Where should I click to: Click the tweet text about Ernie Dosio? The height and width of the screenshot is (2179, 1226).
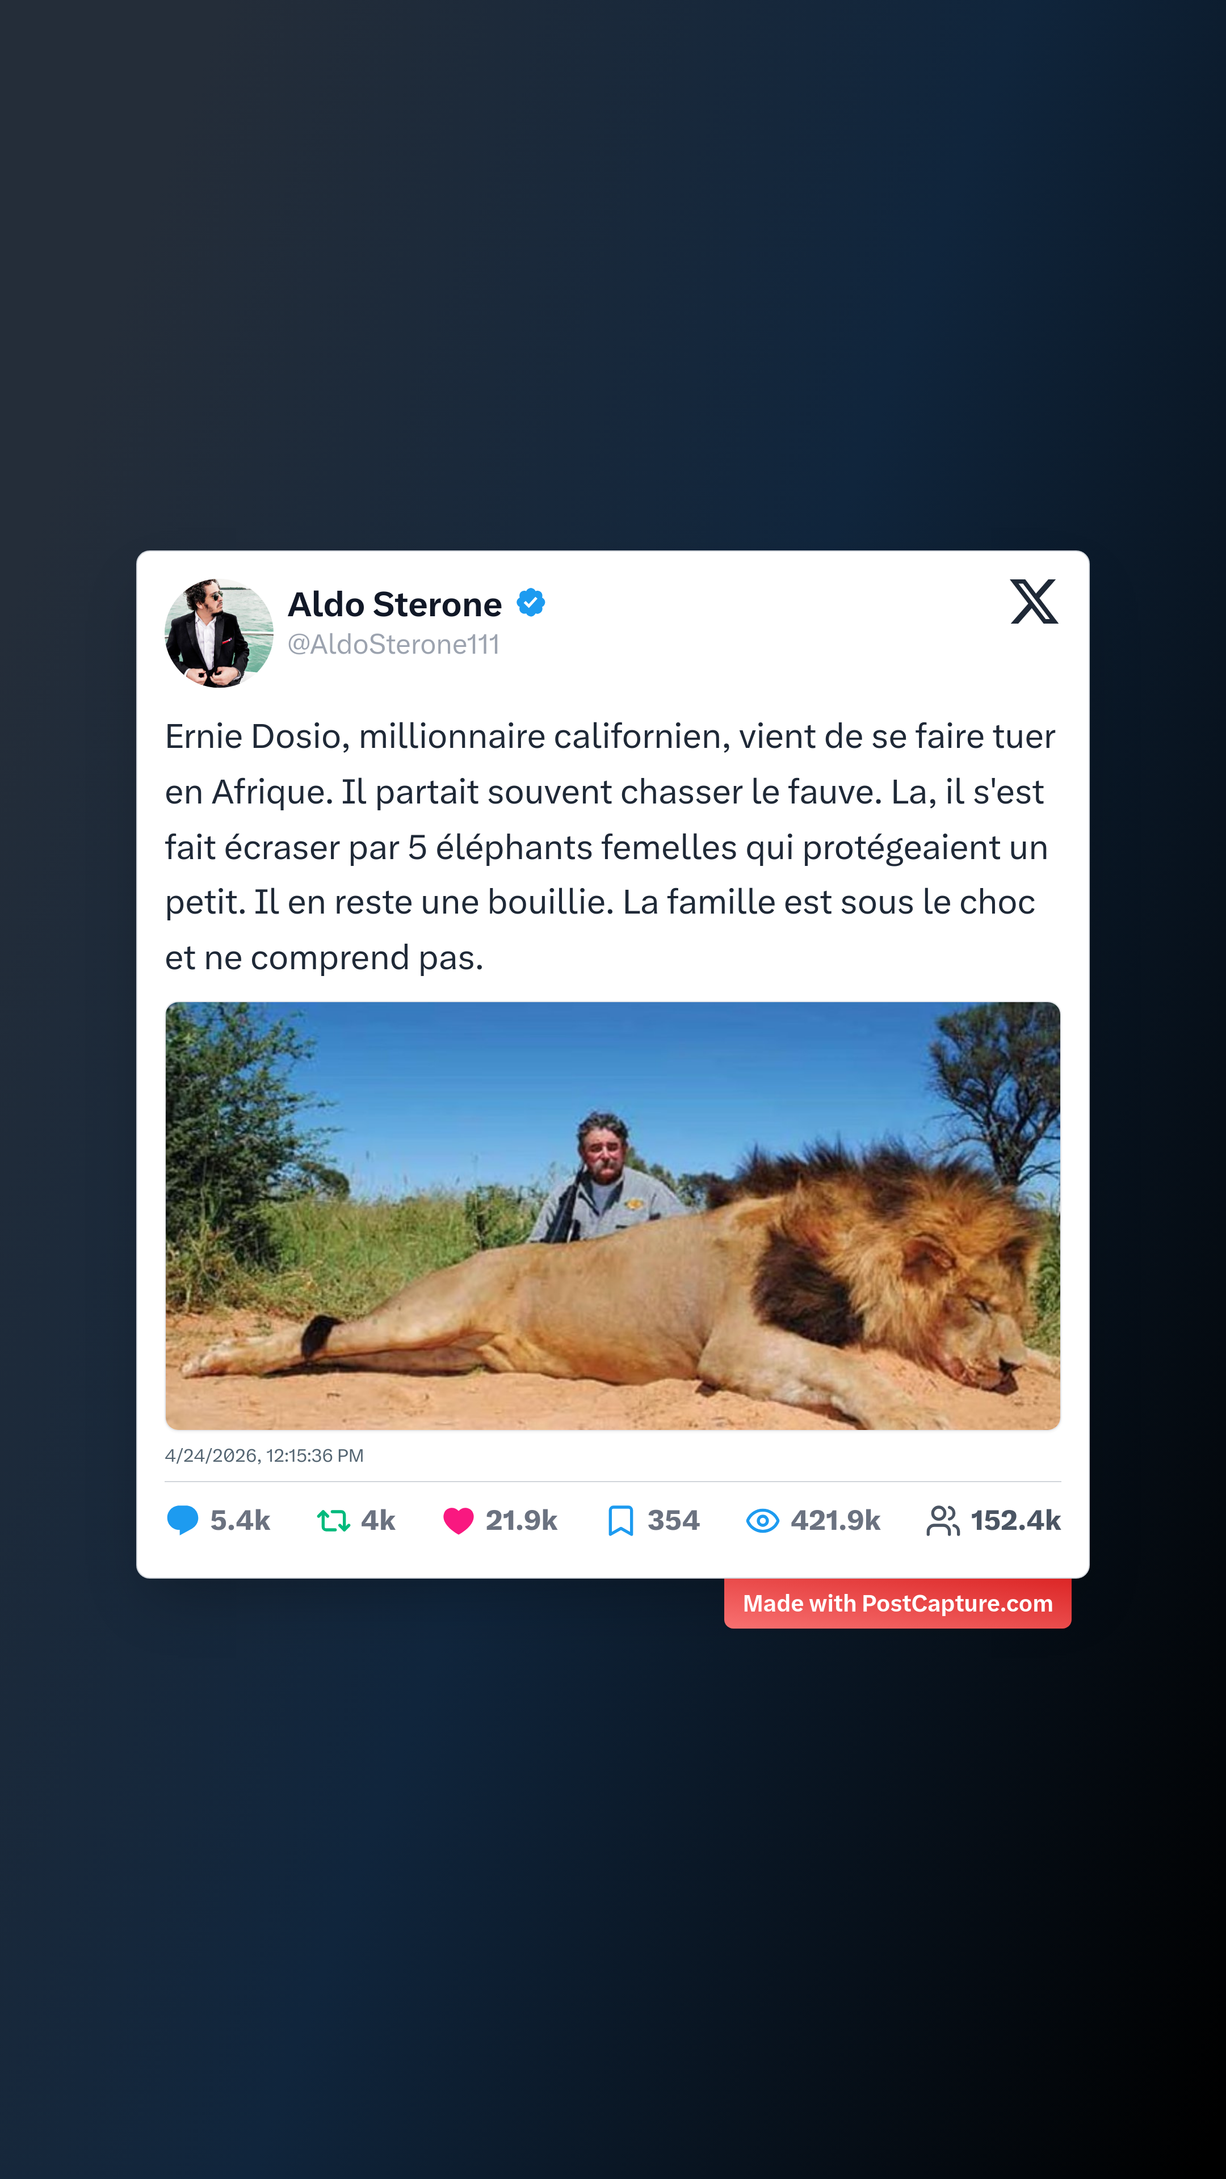(609, 847)
